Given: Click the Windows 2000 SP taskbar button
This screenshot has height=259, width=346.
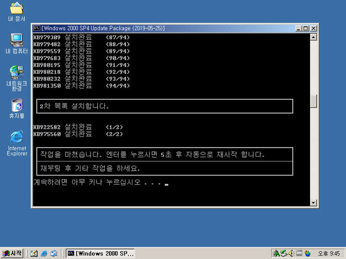Looking at the screenshot, I should [x=100, y=253].
